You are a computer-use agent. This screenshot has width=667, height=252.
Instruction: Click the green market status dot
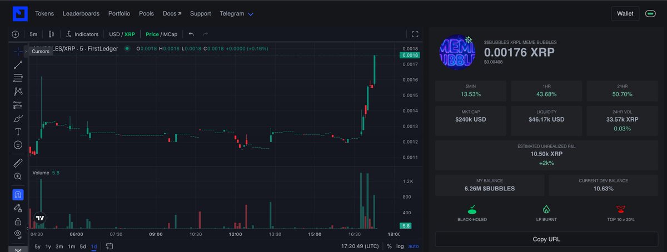point(127,49)
